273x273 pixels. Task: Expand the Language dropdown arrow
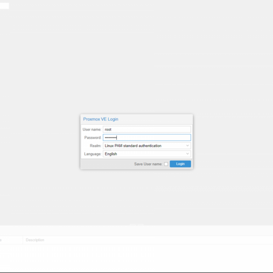point(188,154)
